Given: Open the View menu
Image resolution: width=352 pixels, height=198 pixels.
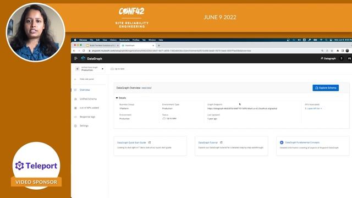Looking at the screenshot, I should coord(105,40).
